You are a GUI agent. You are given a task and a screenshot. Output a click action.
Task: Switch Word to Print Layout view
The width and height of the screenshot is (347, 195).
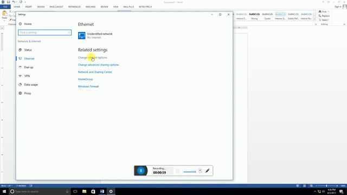(305, 186)
